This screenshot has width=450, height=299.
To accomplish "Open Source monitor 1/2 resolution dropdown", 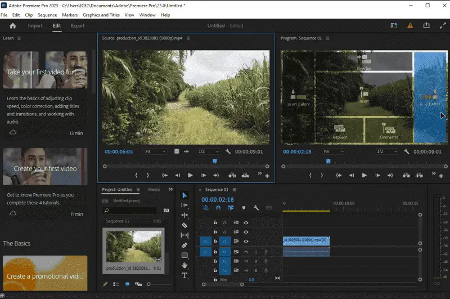I will 209,151.
